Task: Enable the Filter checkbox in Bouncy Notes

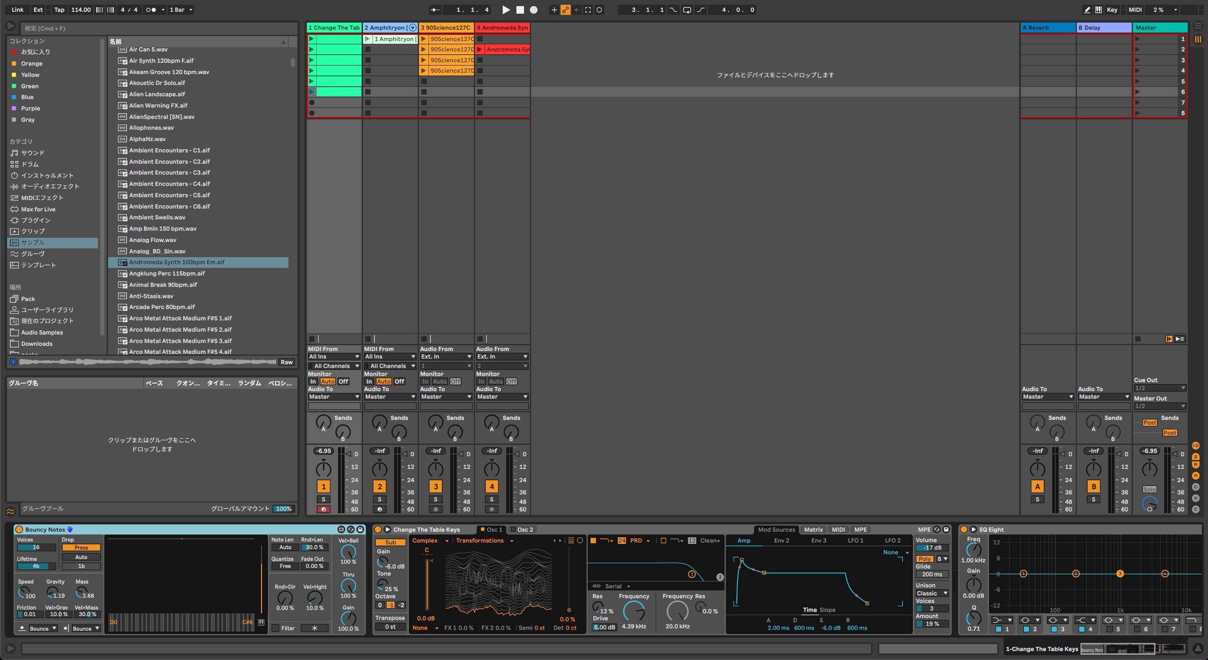Action: coord(275,628)
